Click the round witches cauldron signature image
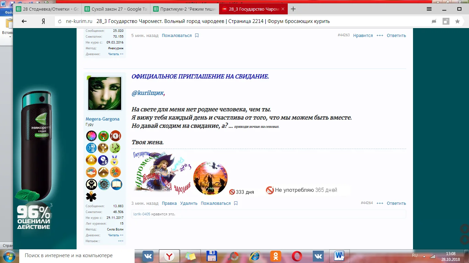The image size is (469, 263). tap(210, 178)
